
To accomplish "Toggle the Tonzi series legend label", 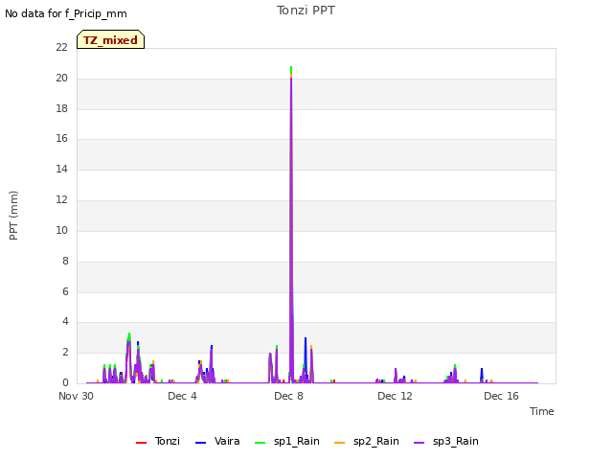I will pyautogui.click(x=168, y=441).
